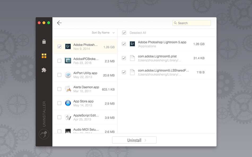Click the Alerts Daemon app icon
Image resolution: width=252 pixels, height=157 pixels.
(x=68, y=89)
